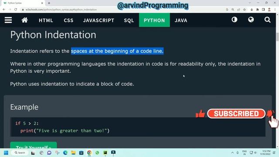279x157 pixels.
Task: Go forward in browser history
Action: pos(10,10)
